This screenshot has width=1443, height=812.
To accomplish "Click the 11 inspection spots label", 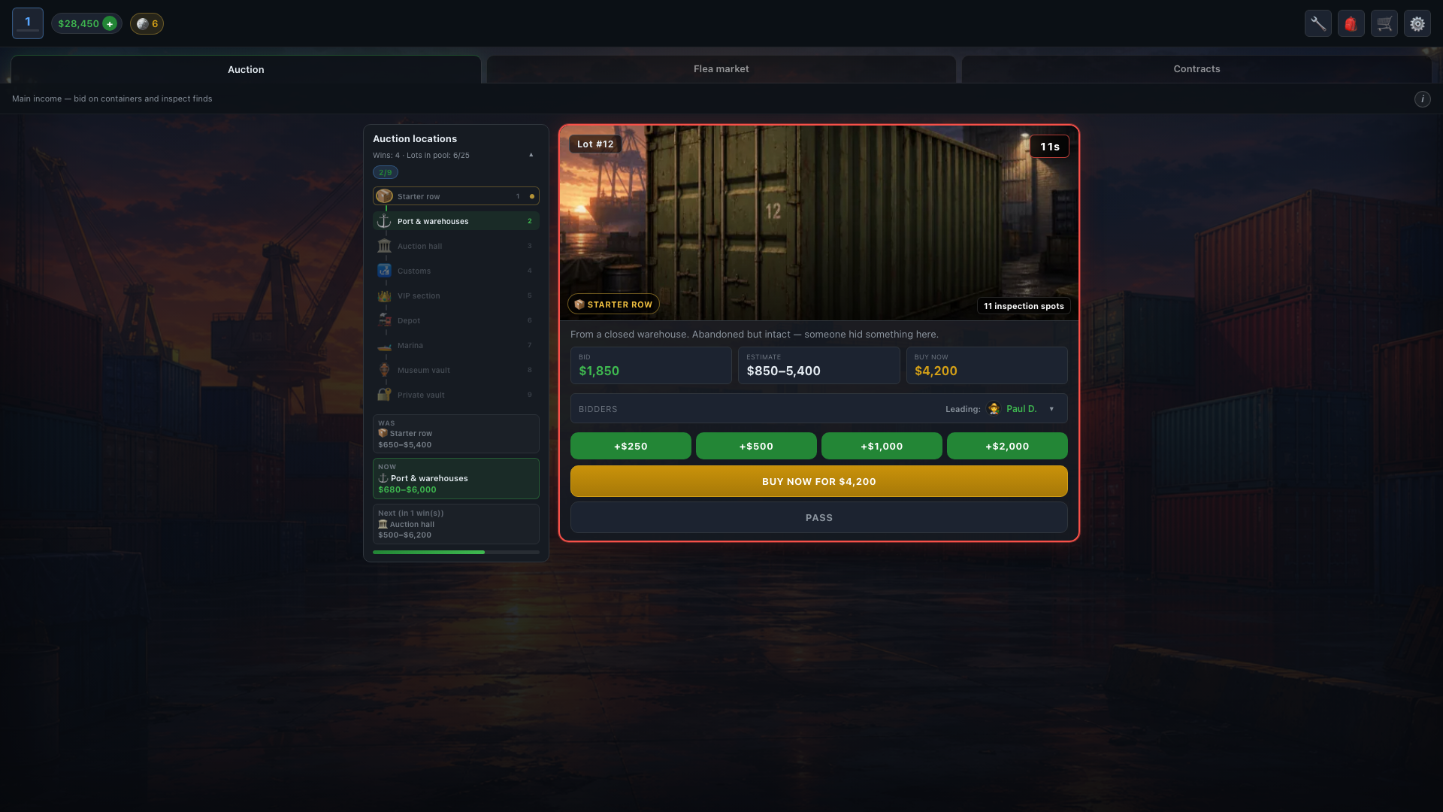I will point(1024,306).
